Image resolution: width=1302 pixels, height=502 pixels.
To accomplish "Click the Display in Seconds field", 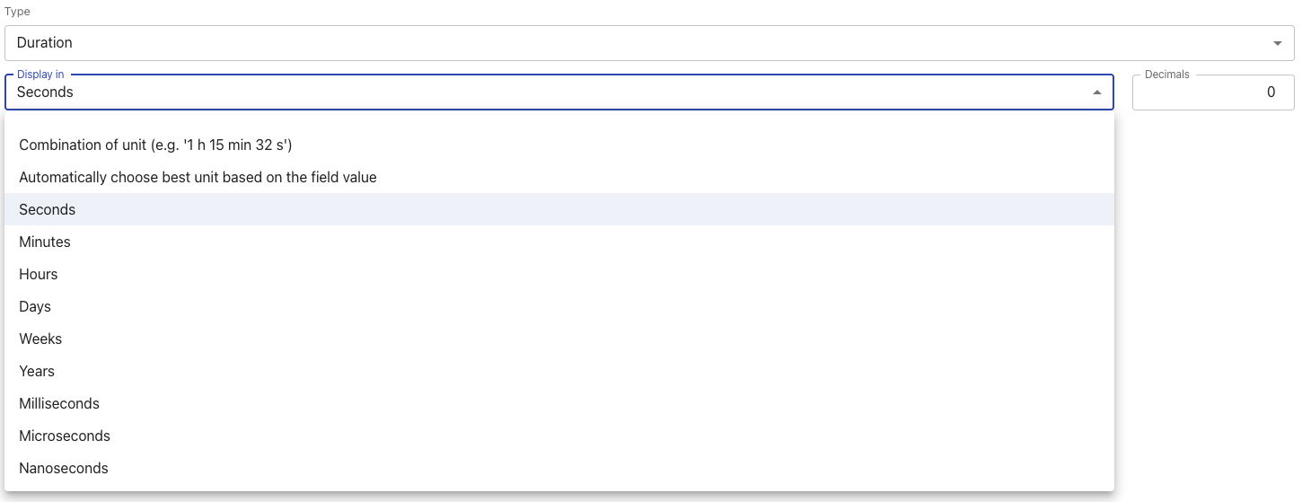I will click(539, 92).
